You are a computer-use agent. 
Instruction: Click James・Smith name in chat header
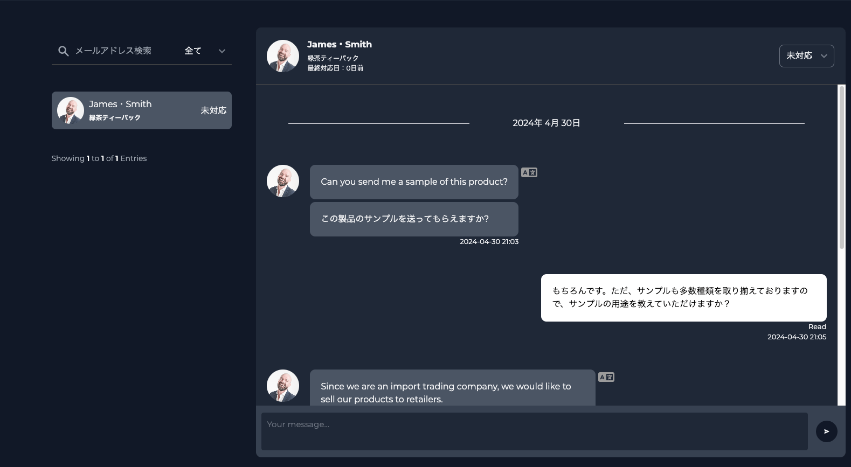pyautogui.click(x=340, y=44)
